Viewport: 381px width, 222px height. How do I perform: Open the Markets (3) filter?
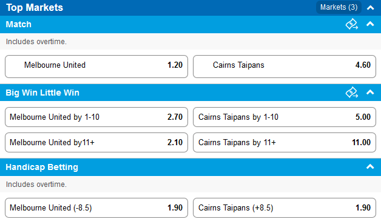click(x=339, y=7)
